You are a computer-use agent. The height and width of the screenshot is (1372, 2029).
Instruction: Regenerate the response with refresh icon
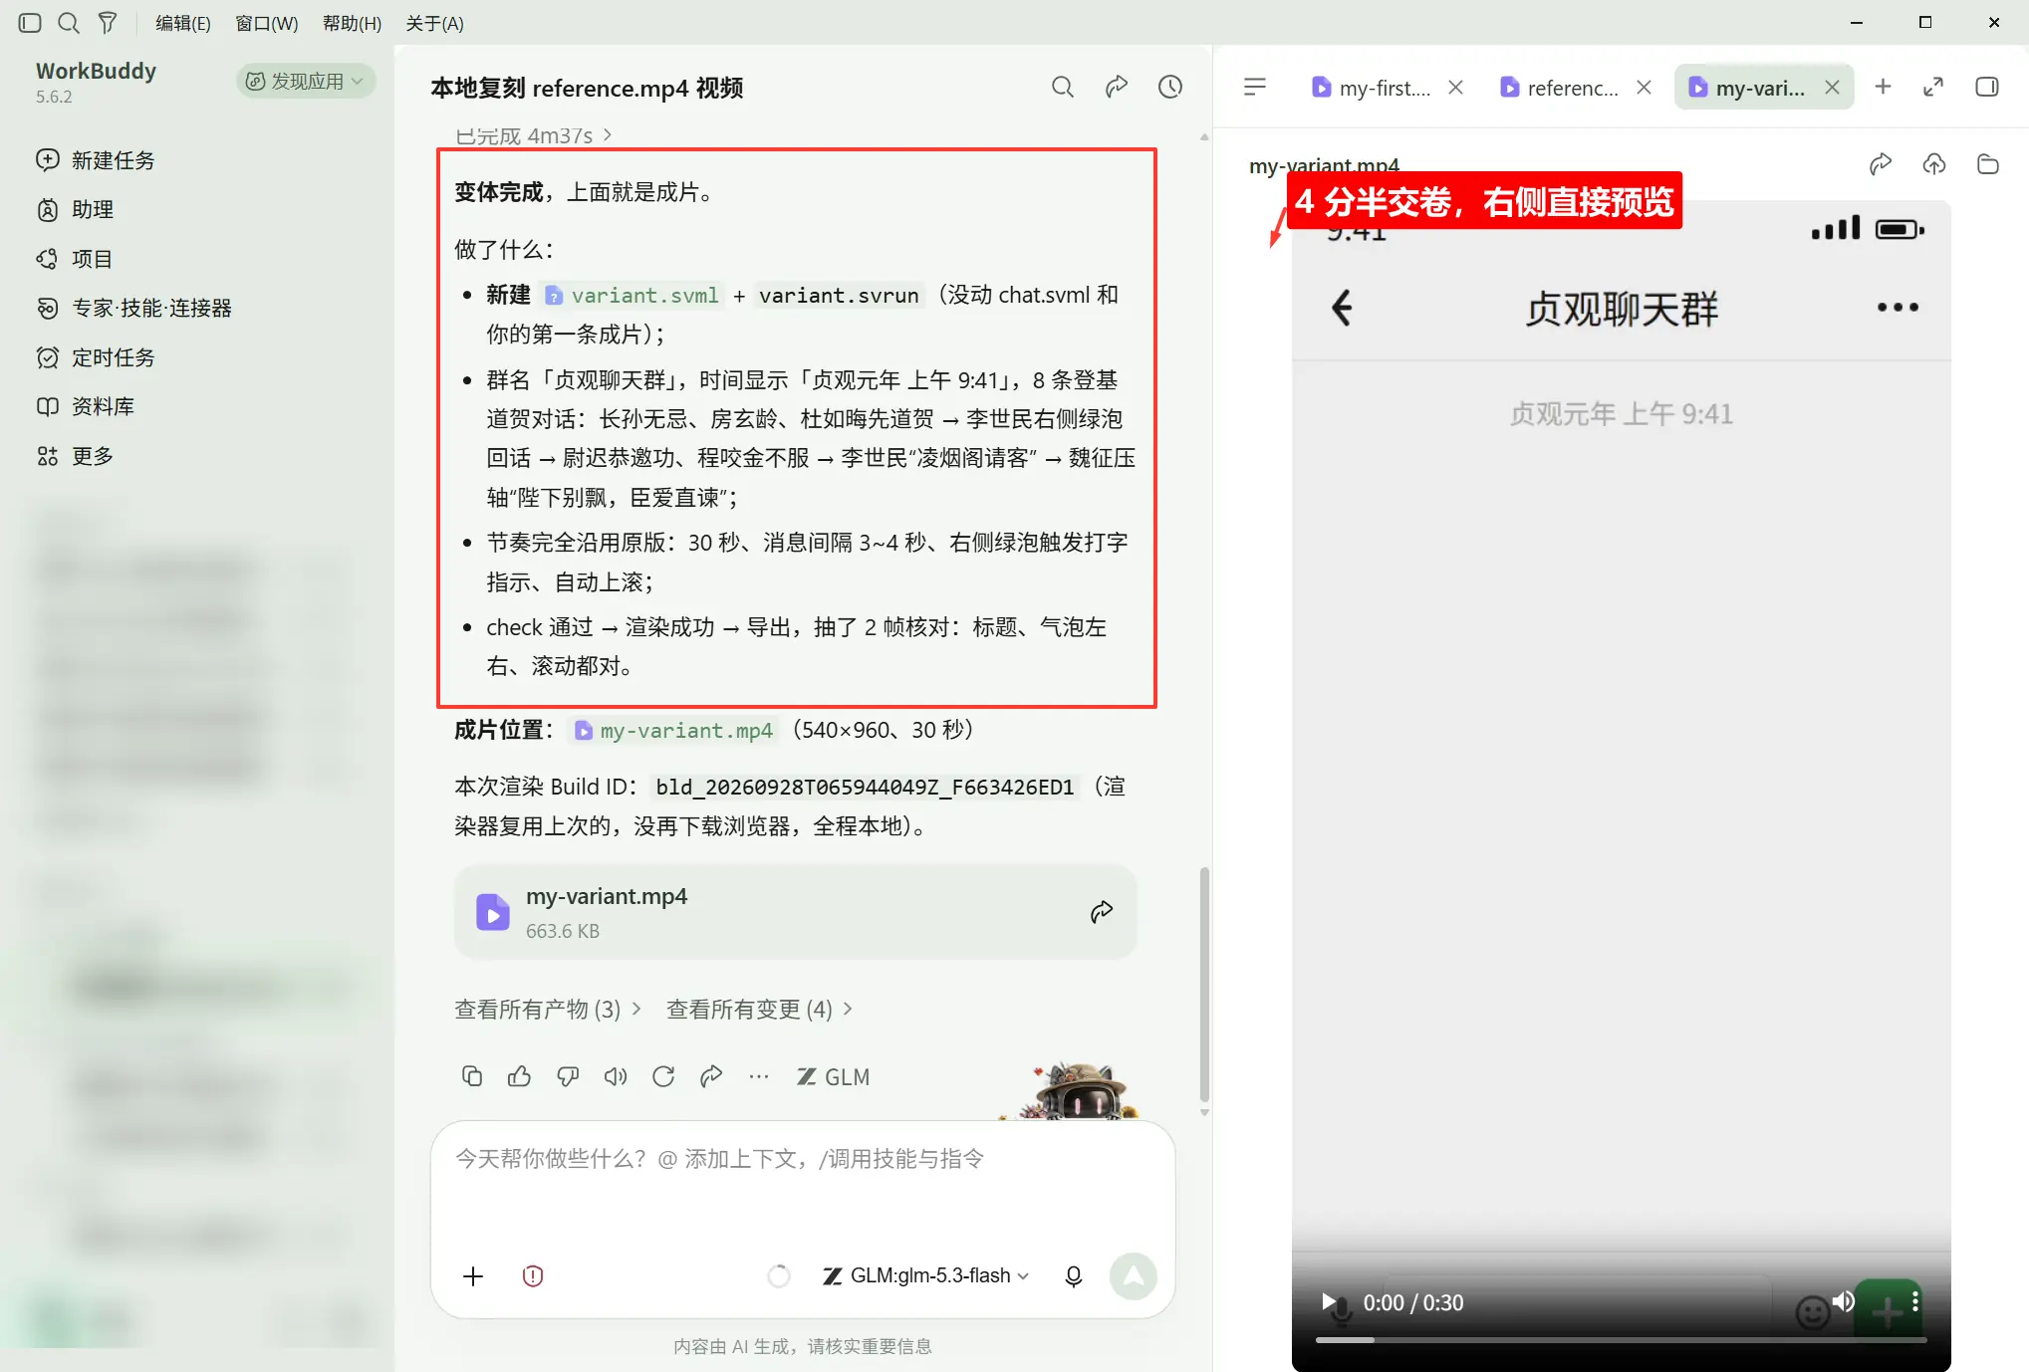[x=663, y=1076]
